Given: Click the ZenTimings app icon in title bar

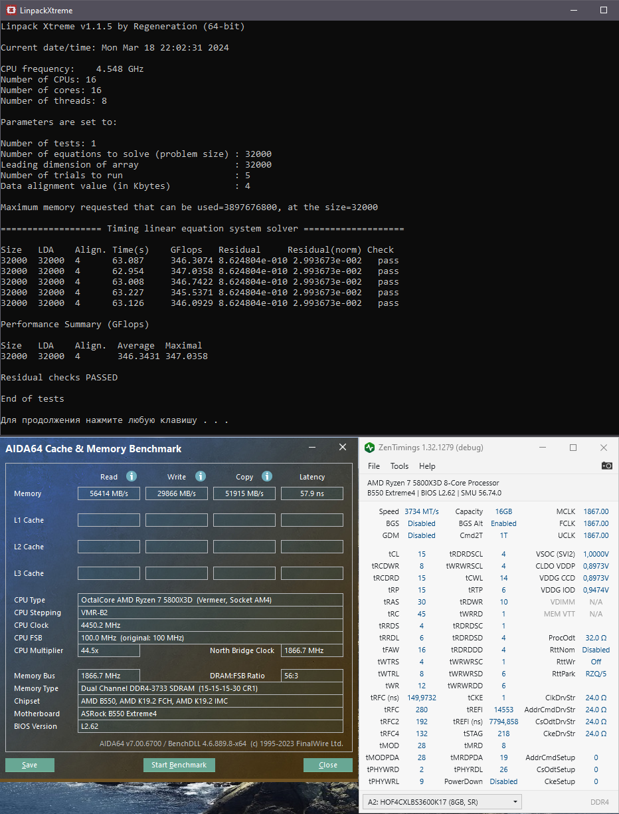Looking at the screenshot, I should (x=370, y=448).
